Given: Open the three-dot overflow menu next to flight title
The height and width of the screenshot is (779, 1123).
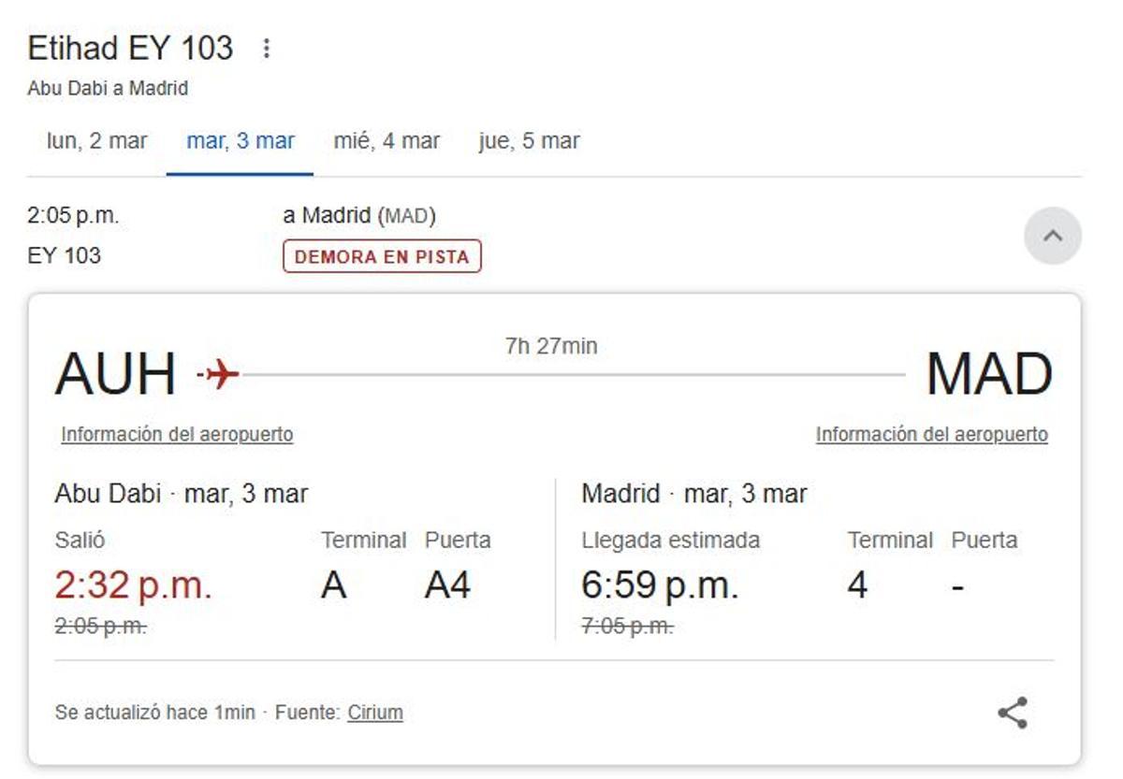Looking at the screenshot, I should click(266, 49).
